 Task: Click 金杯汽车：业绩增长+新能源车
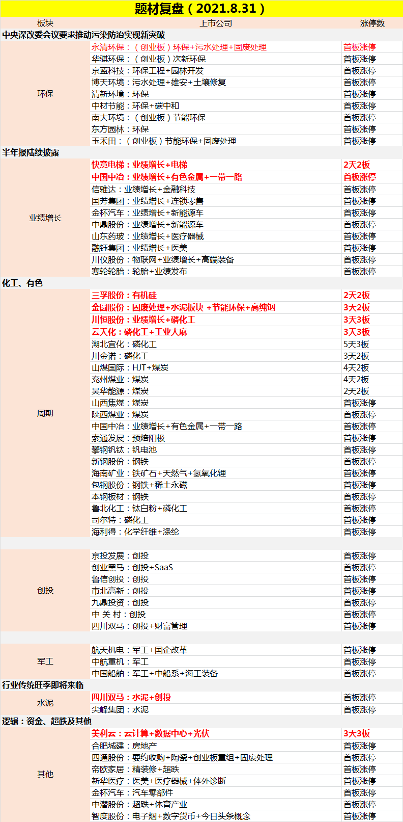(148, 213)
